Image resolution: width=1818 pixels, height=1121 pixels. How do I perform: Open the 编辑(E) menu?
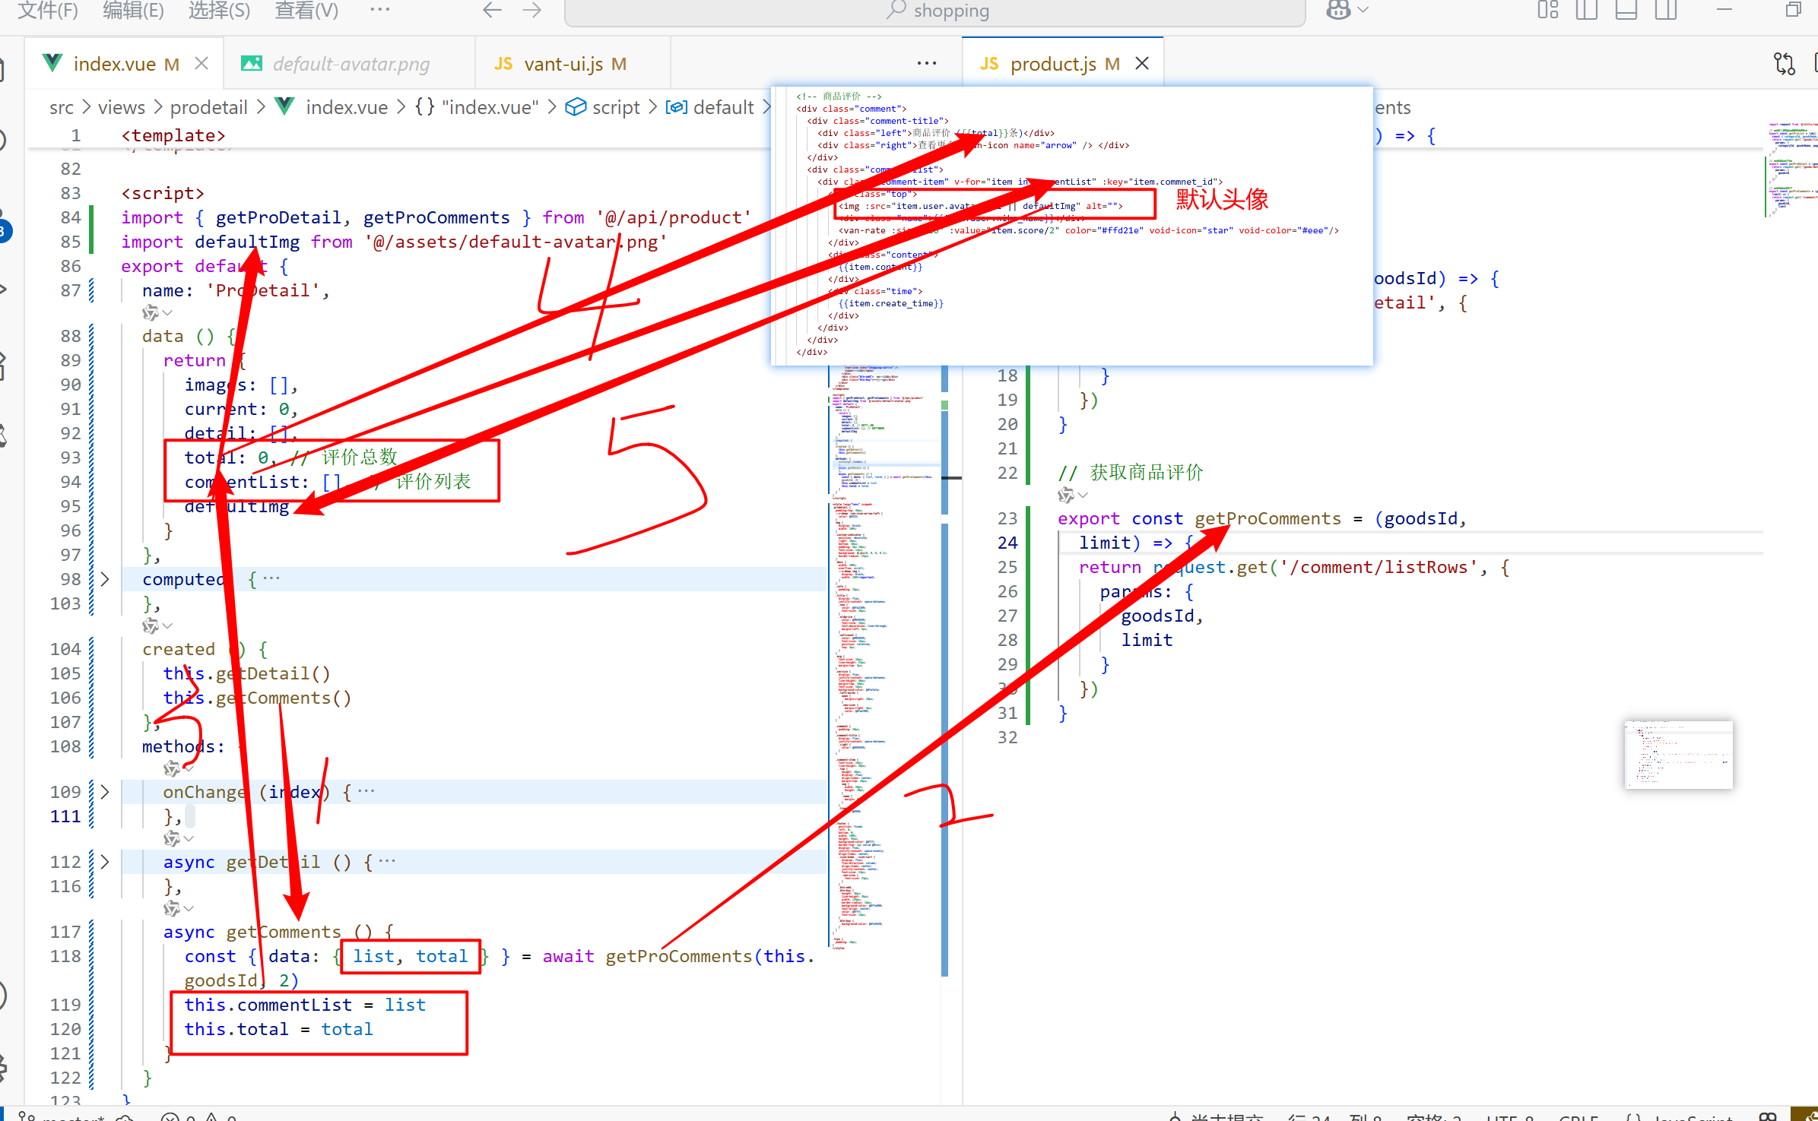(133, 10)
